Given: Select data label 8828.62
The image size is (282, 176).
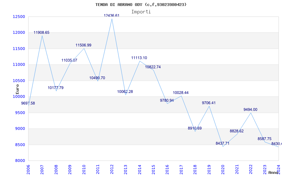Looking at the screenshot, I should tap(237, 131).
